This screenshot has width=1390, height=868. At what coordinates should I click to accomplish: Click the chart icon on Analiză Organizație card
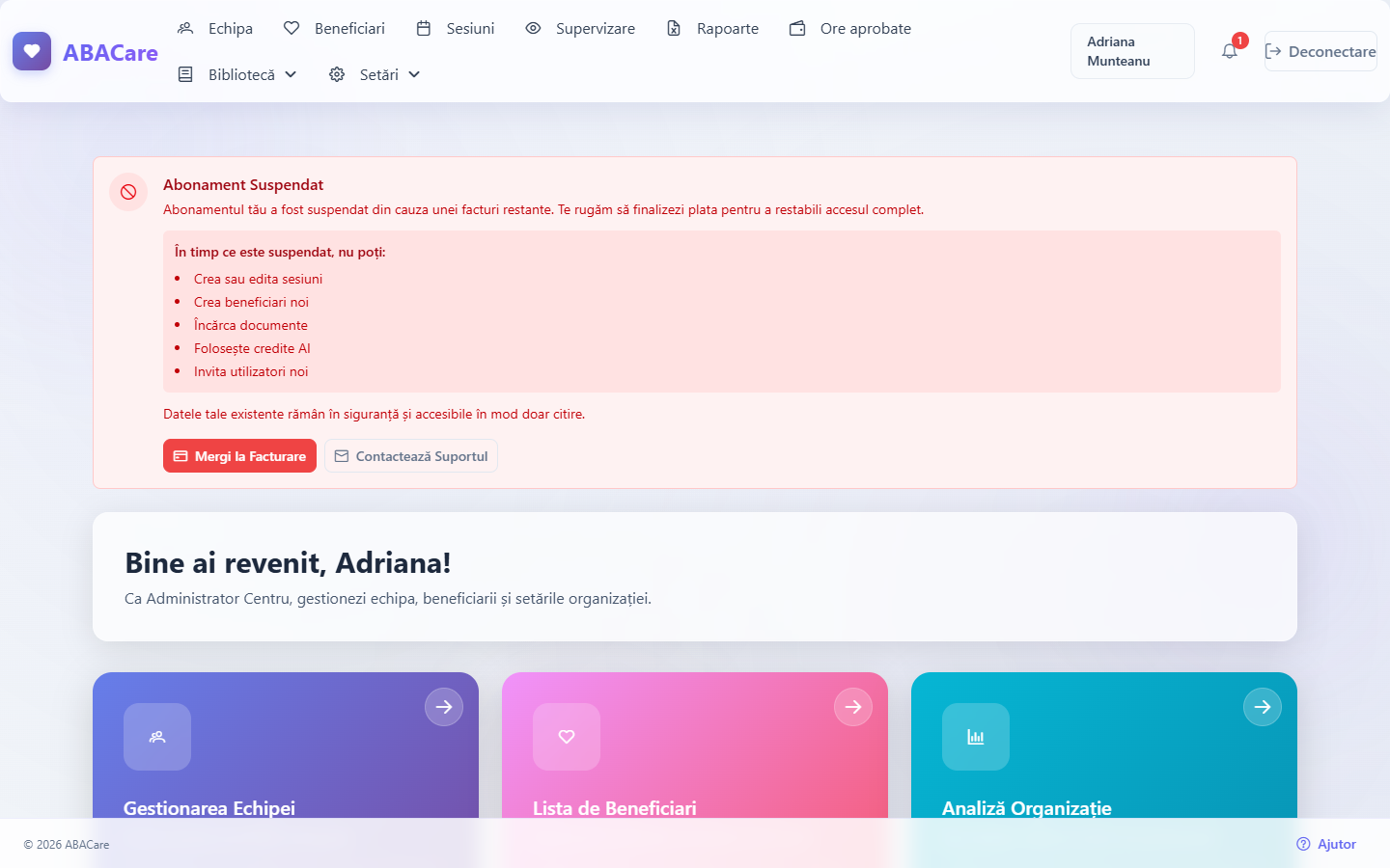coord(976,737)
